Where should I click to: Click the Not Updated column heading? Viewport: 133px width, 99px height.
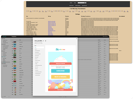122,16
